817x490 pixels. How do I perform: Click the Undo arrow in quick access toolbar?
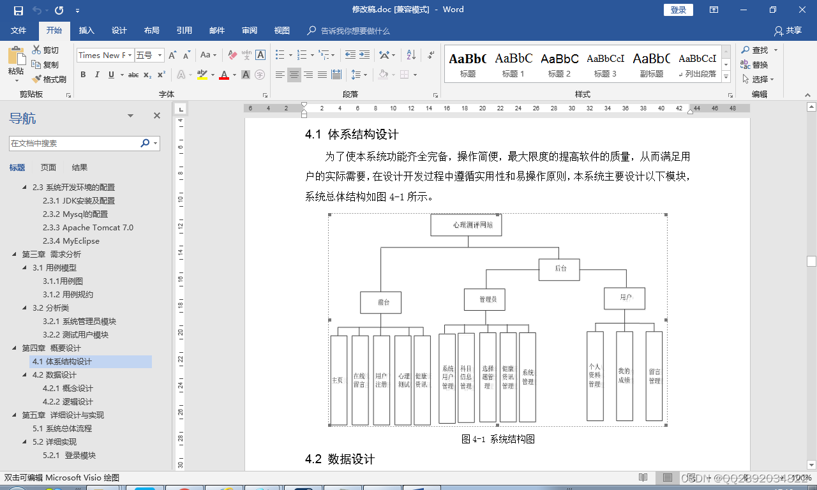(37, 10)
